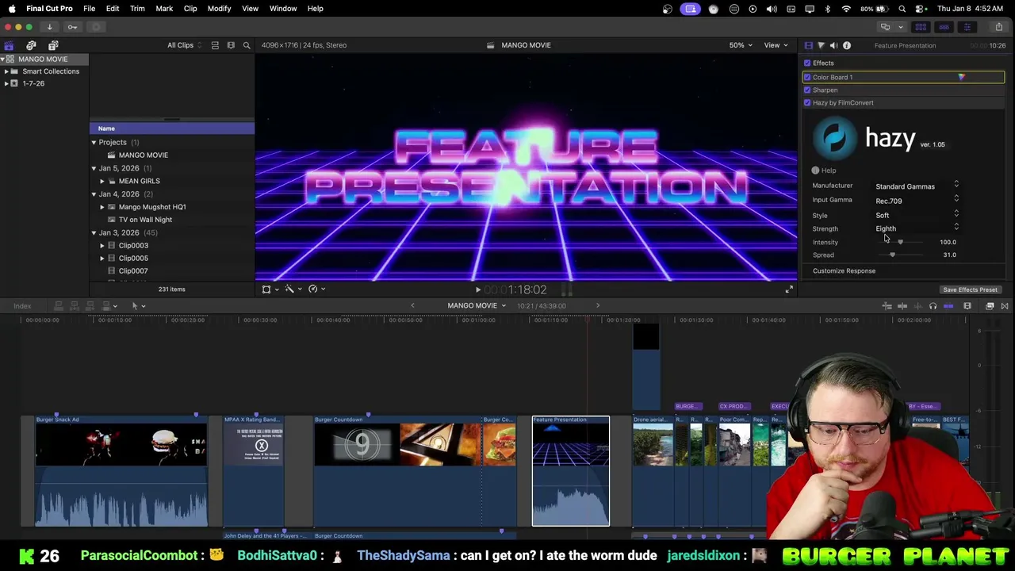
Task: Click the Share export icon
Action: [x=998, y=27]
